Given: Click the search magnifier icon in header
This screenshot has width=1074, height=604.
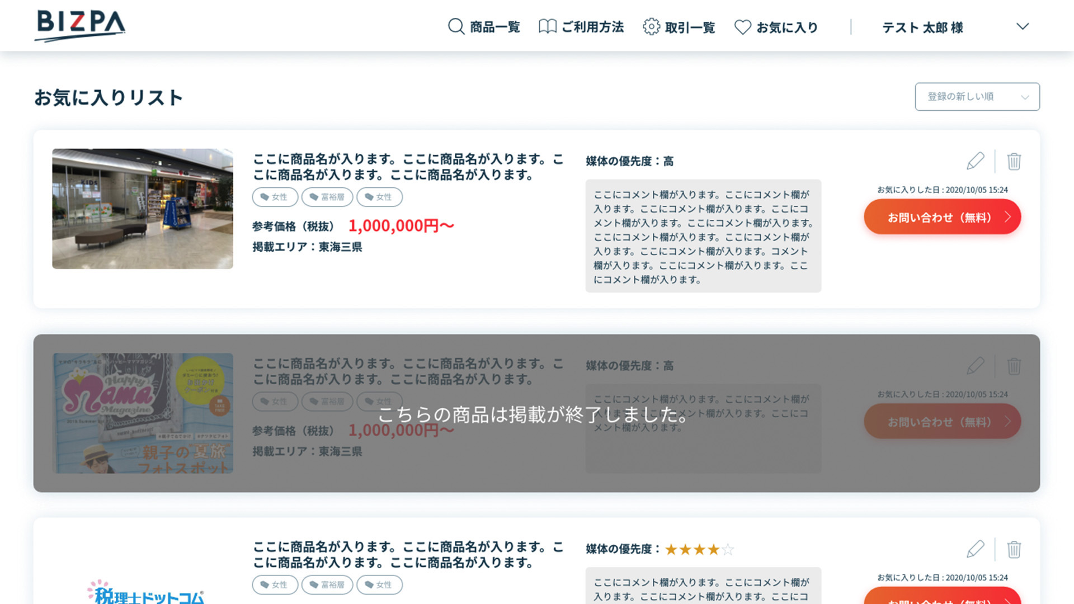Looking at the screenshot, I should [x=455, y=26].
